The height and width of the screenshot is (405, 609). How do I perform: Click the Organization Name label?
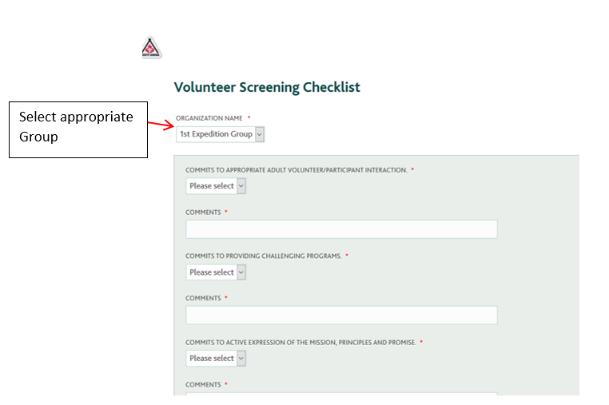[x=209, y=118]
